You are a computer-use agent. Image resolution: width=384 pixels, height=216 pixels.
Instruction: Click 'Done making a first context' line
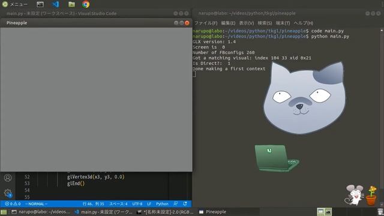pyautogui.click(x=229, y=69)
